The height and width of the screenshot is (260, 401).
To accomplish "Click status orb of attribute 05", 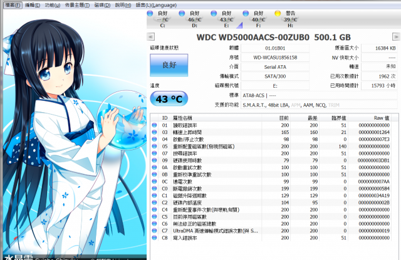I will pyautogui.click(x=154, y=146).
